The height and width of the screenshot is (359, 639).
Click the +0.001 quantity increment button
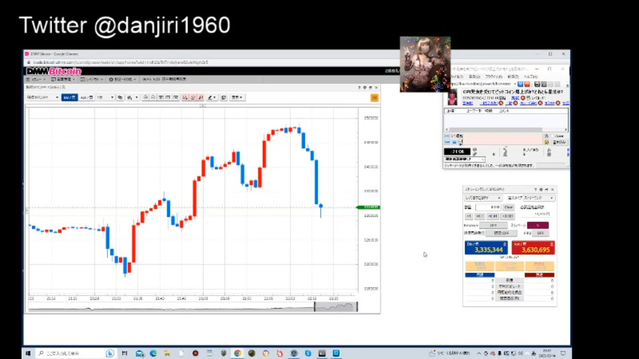(508, 216)
